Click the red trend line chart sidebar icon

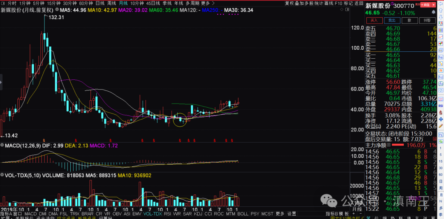(x=440, y=37)
